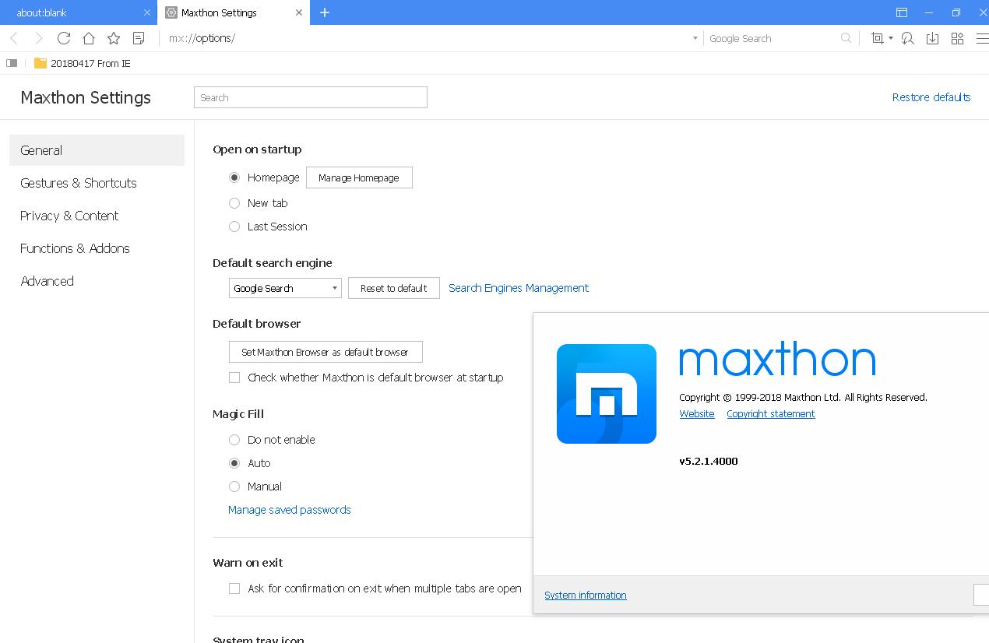Click the version number v5.2.1.4000
The height and width of the screenshot is (643, 989).
click(x=709, y=461)
